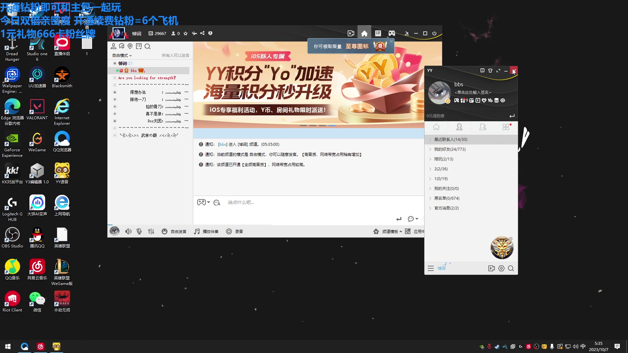The height and width of the screenshot is (353, 628).
Task: Expand 真不是狼 sub-channel
Action: pos(115,114)
